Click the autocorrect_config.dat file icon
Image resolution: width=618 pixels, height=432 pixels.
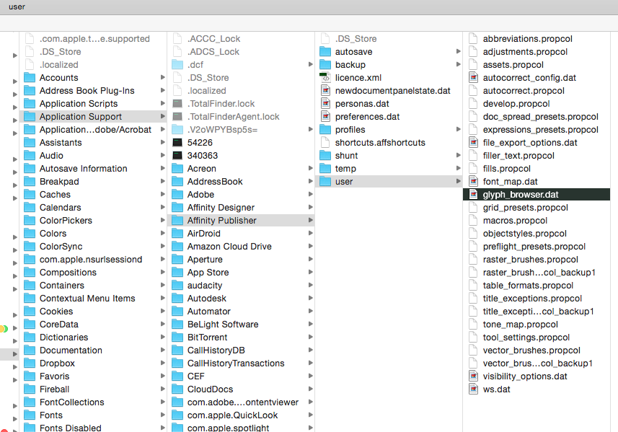[x=473, y=77]
